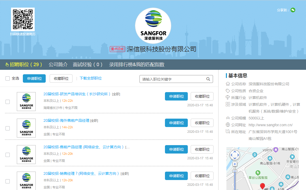Pan map right using the right arrow
Image resolution: width=306 pixels, height=190 pixels.
coord(238,155)
